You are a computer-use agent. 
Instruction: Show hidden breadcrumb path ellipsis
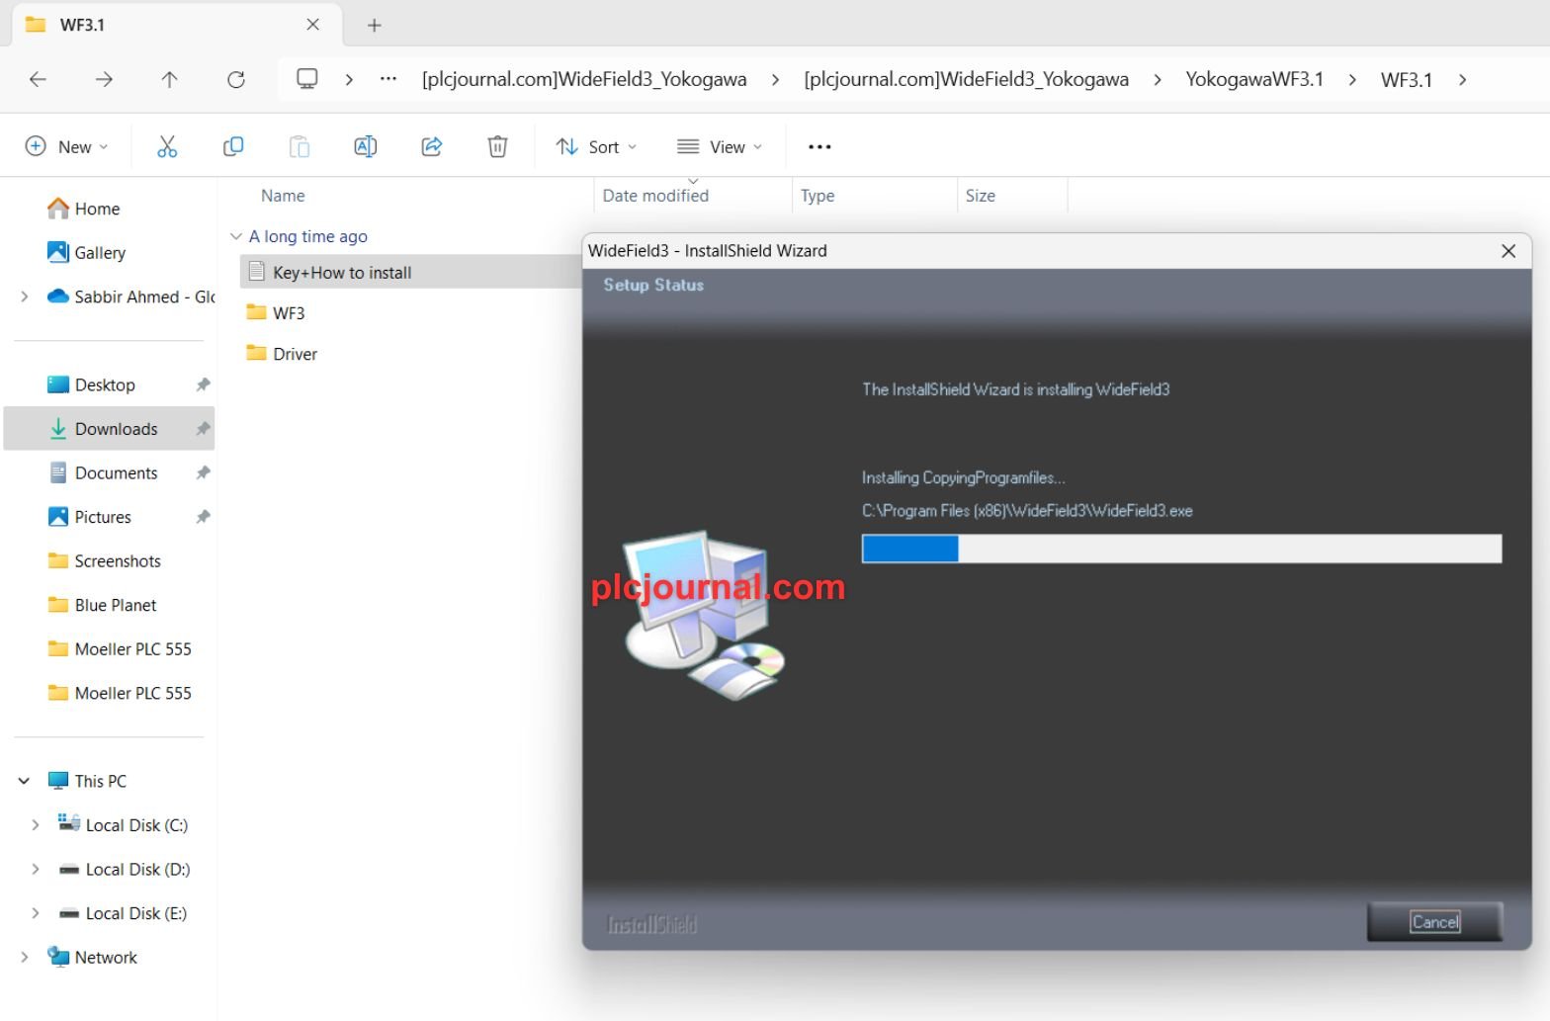[388, 79]
